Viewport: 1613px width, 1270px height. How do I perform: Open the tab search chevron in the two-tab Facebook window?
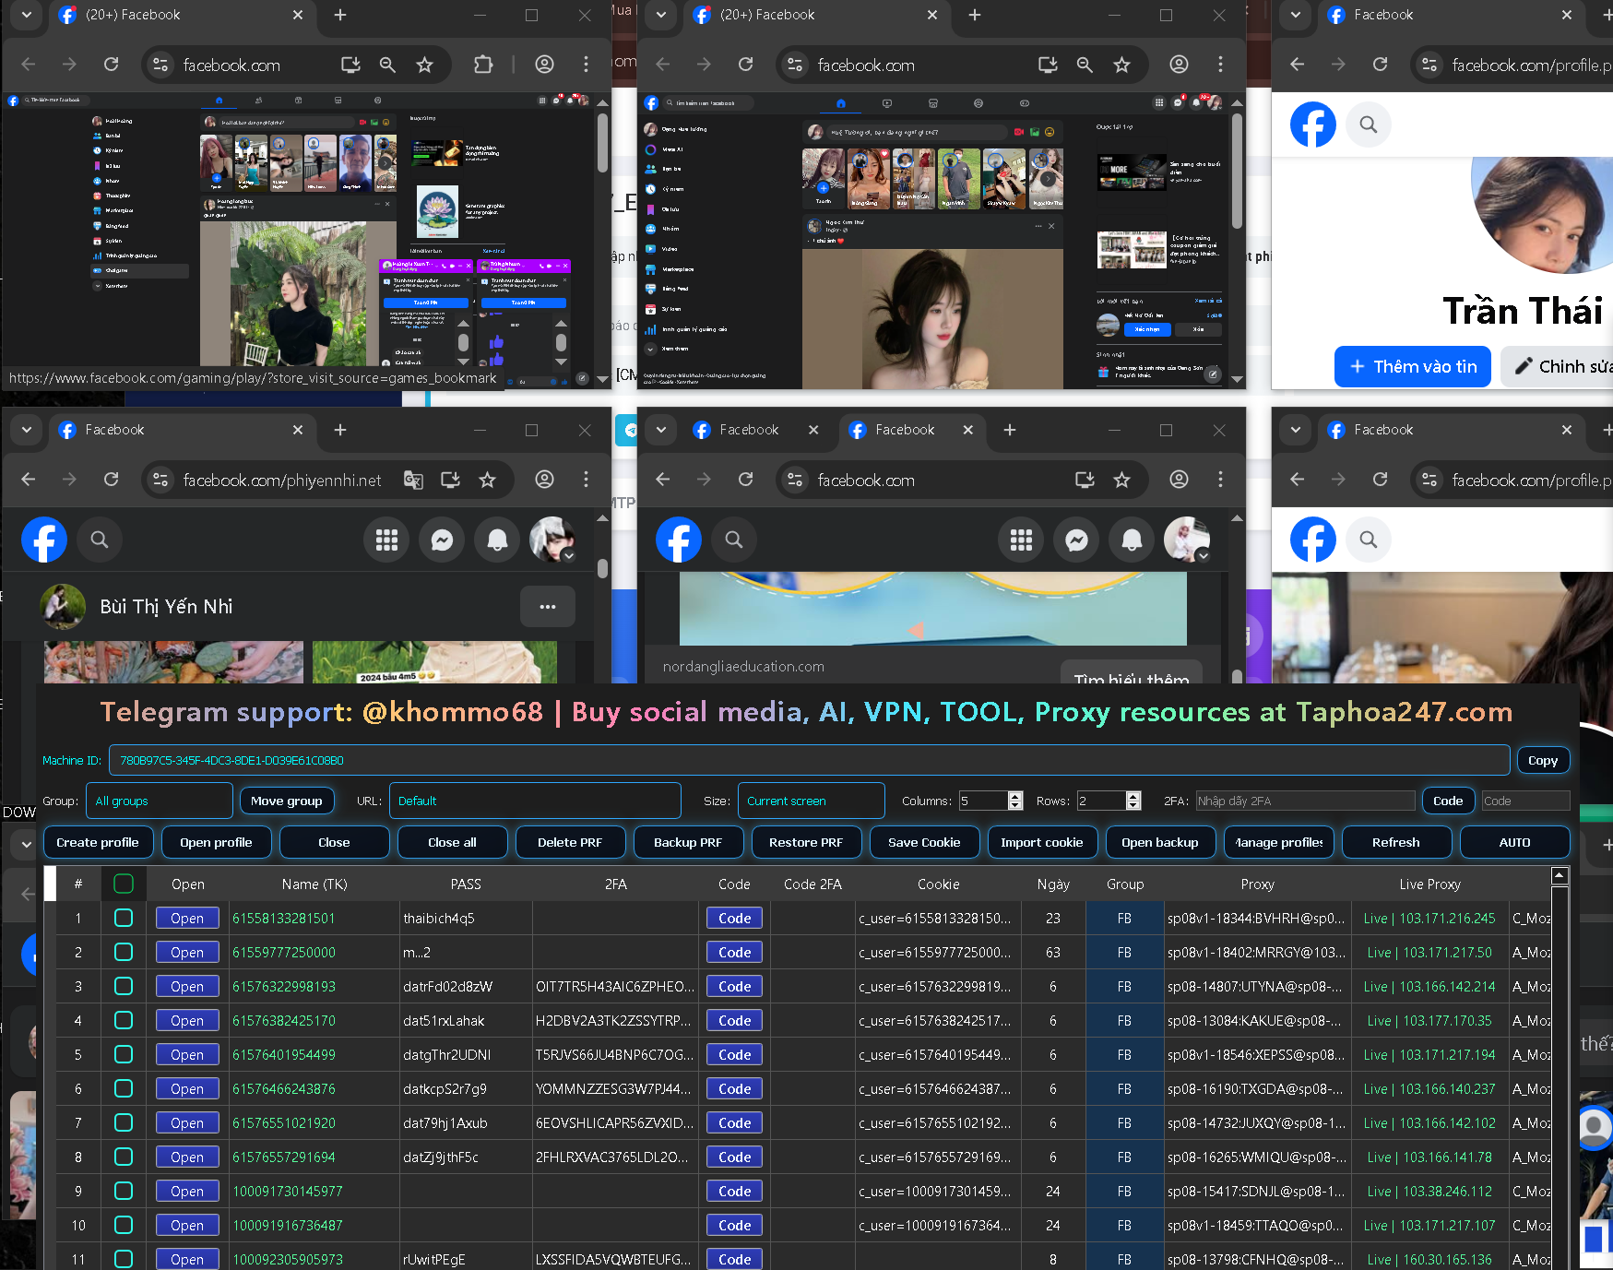pyautogui.click(x=661, y=430)
